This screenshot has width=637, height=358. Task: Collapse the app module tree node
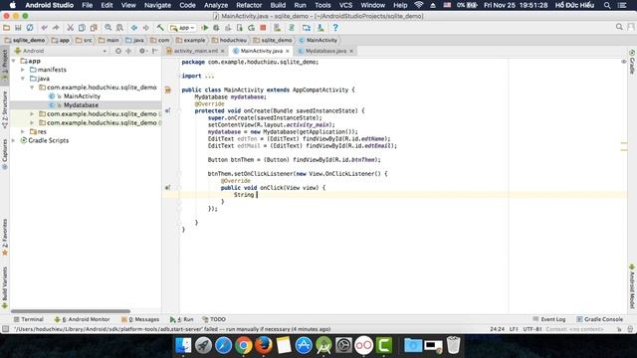pos(14,61)
